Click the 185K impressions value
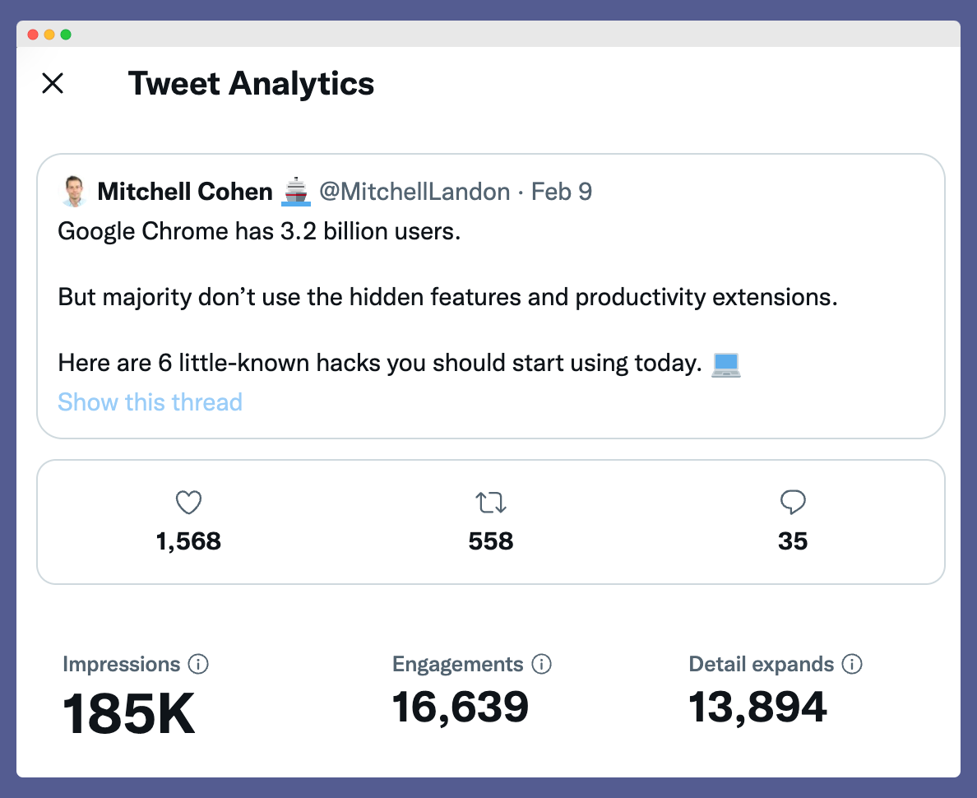This screenshot has width=977, height=798. point(128,714)
